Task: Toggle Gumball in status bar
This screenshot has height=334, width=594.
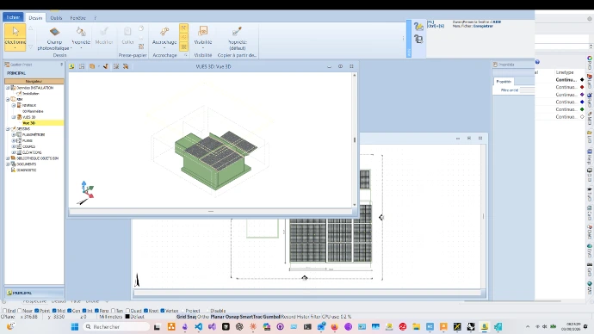Action: [x=272, y=317]
